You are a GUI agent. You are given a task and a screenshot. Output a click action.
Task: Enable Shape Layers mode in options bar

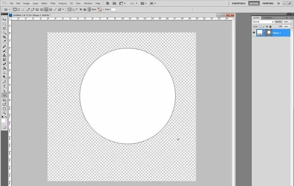[15, 9]
